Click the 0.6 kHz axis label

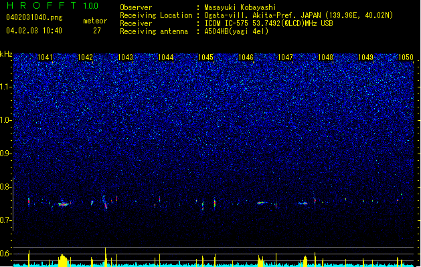5,254
